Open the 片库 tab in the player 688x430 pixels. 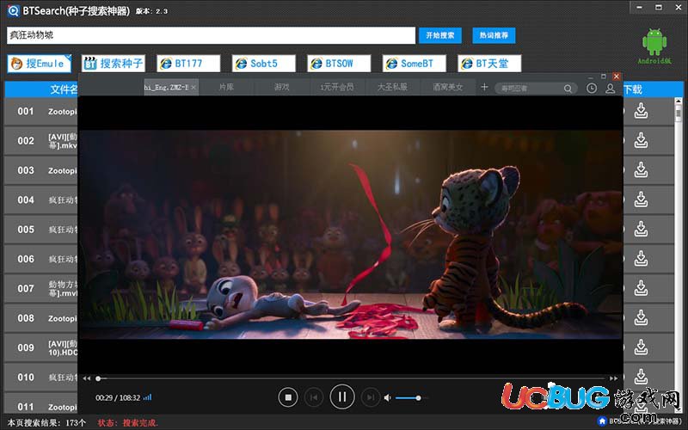(226, 87)
